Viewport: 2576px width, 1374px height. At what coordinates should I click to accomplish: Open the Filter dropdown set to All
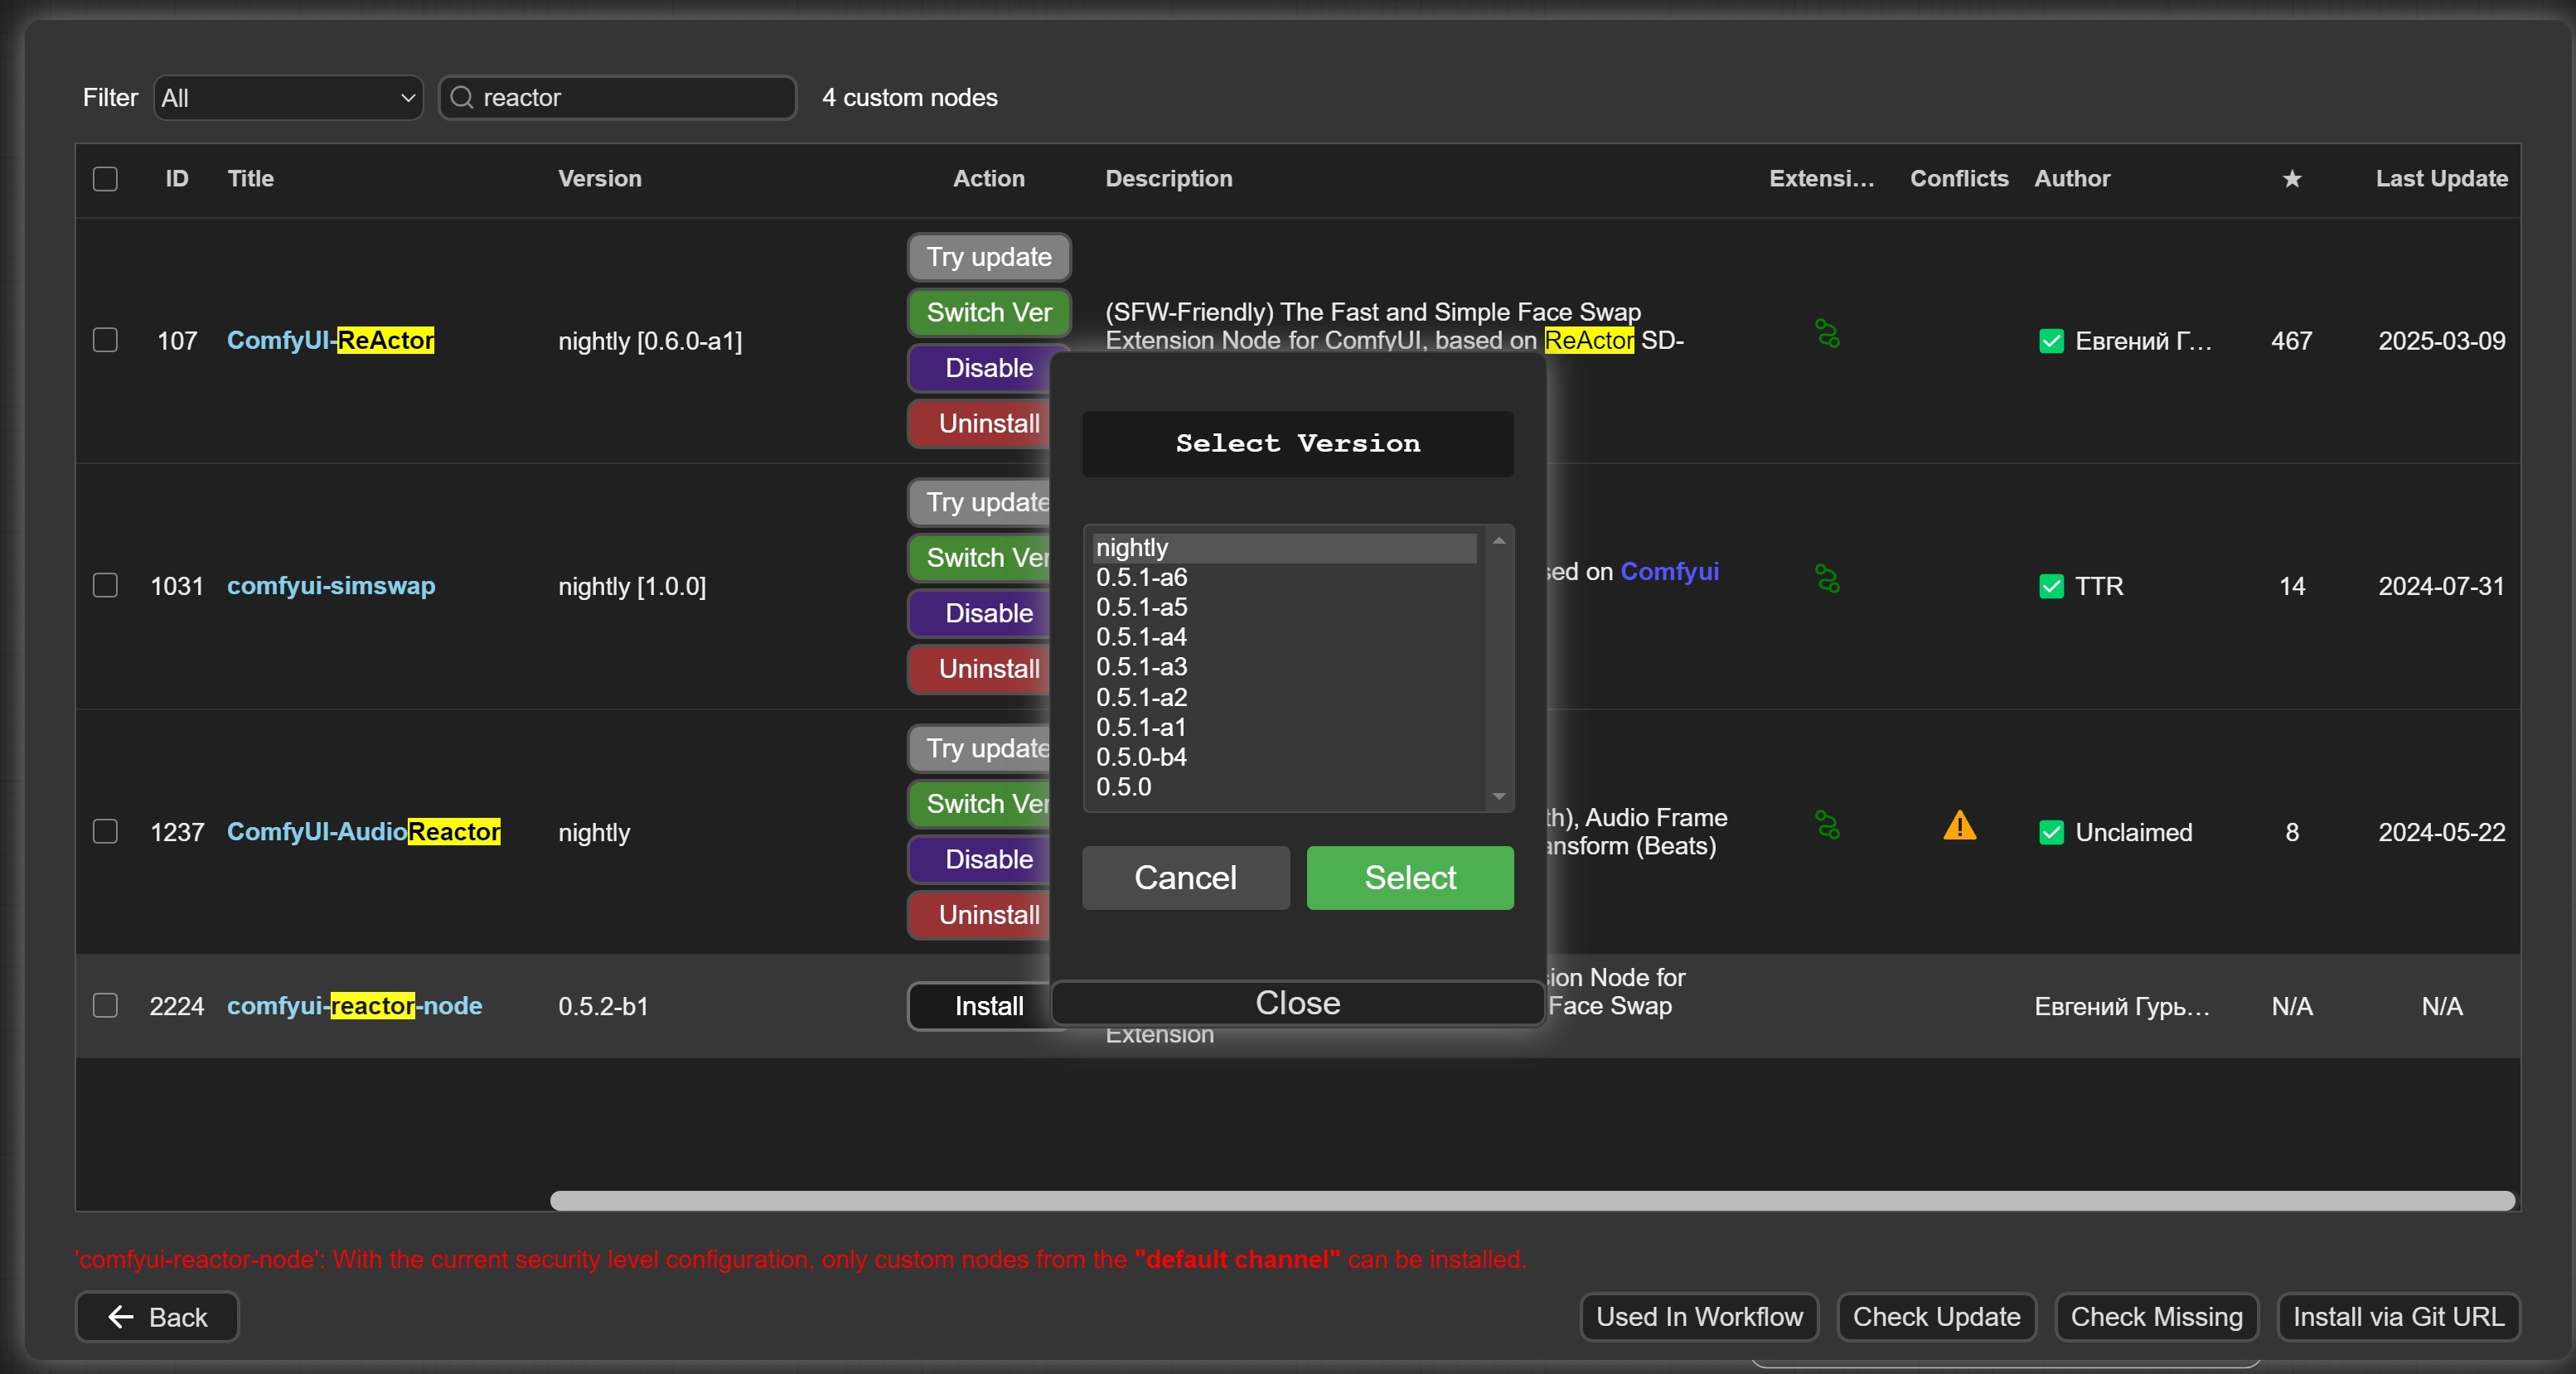tap(288, 97)
